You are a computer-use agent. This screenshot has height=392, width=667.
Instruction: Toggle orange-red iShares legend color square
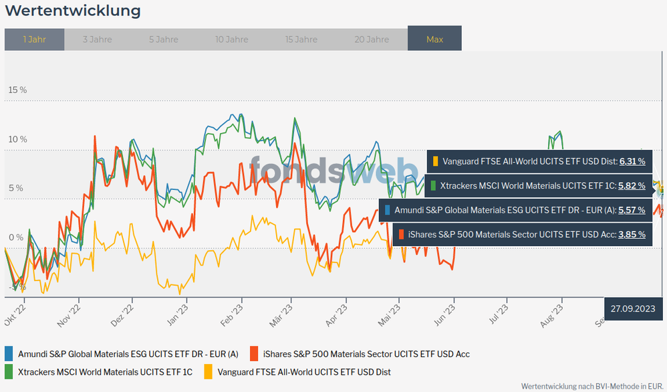(x=254, y=354)
